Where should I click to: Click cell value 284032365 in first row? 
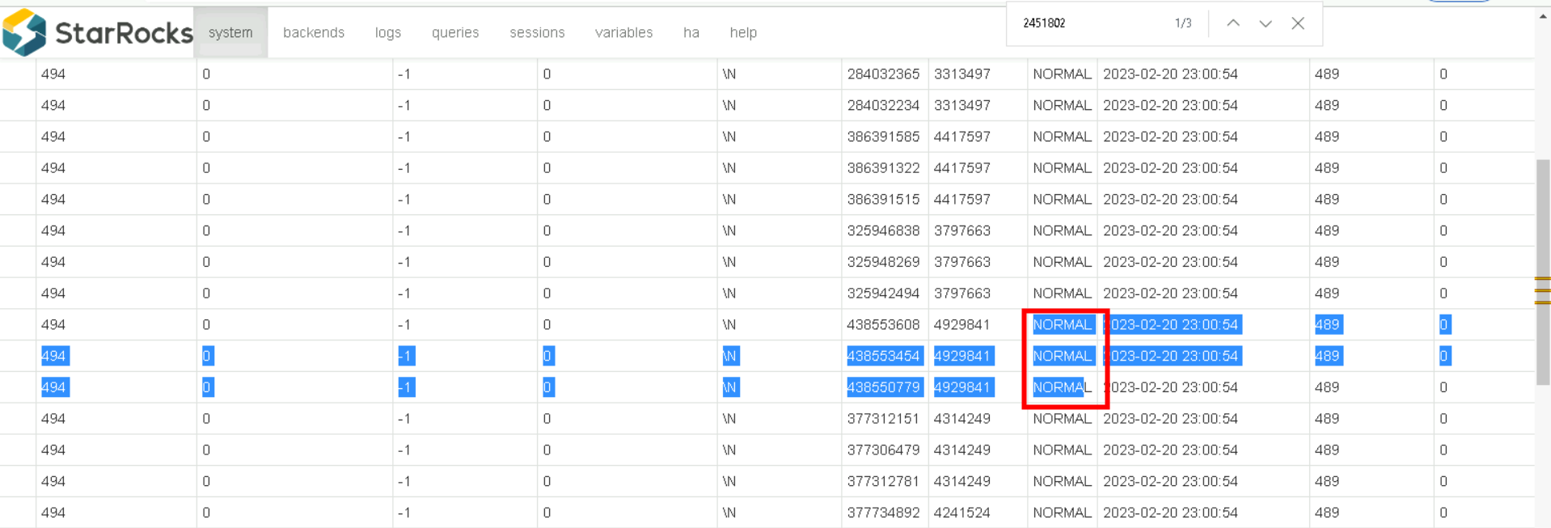(x=883, y=74)
